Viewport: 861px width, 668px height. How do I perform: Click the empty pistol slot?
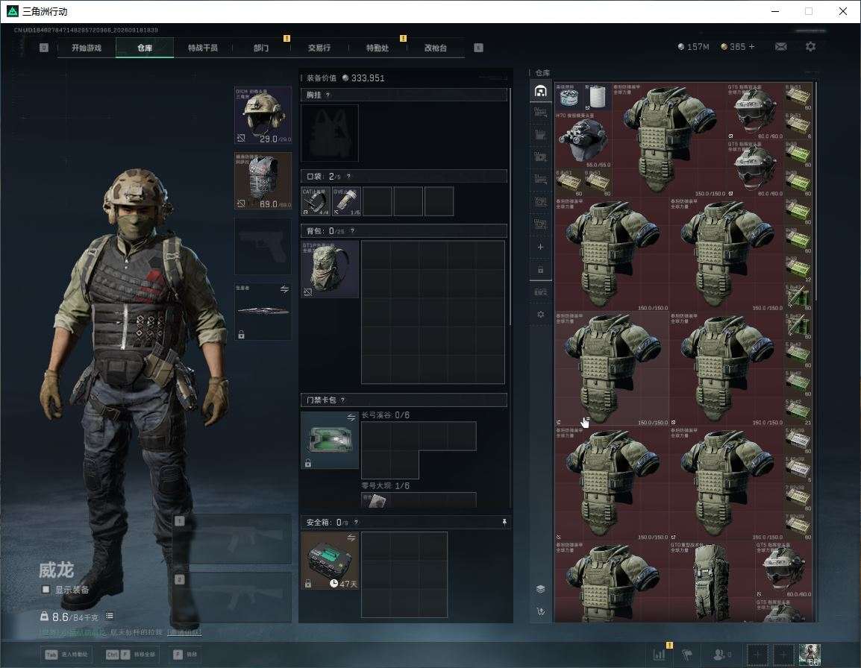(263, 246)
